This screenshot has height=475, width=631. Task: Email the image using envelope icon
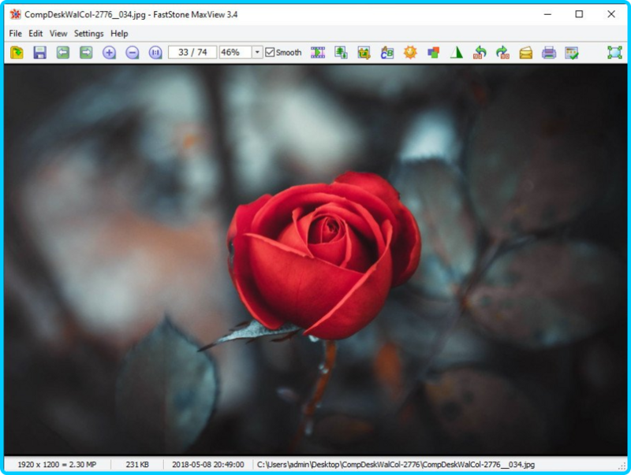(526, 53)
